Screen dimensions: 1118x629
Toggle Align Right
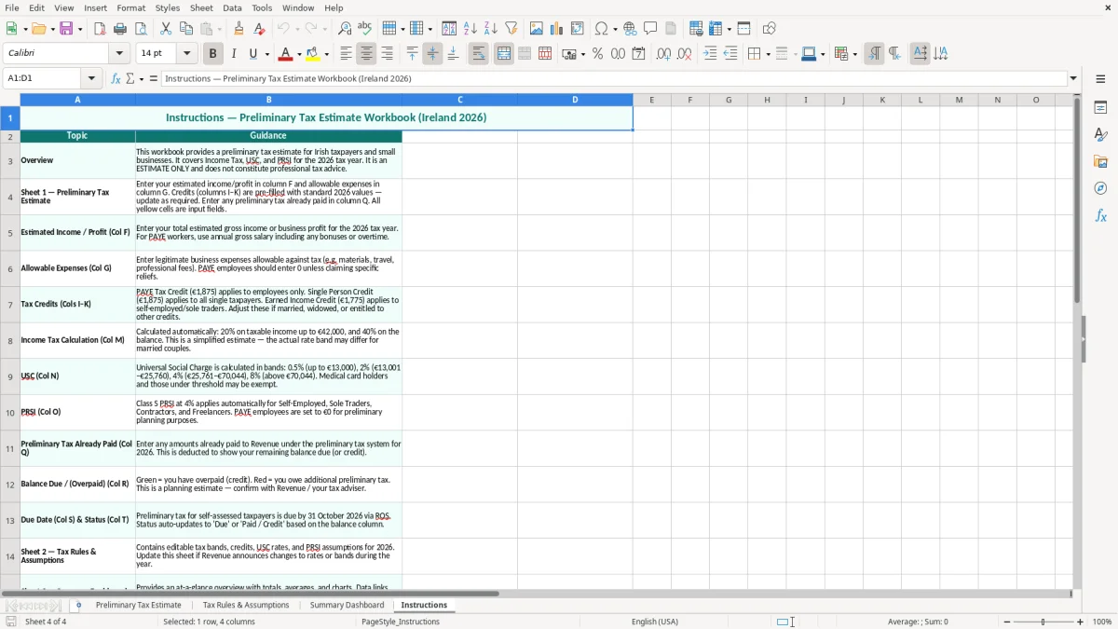click(387, 54)
